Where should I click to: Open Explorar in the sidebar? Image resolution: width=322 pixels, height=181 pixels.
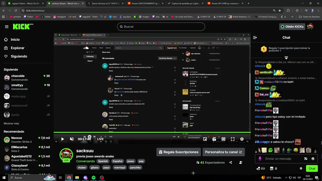pos(17,48)
